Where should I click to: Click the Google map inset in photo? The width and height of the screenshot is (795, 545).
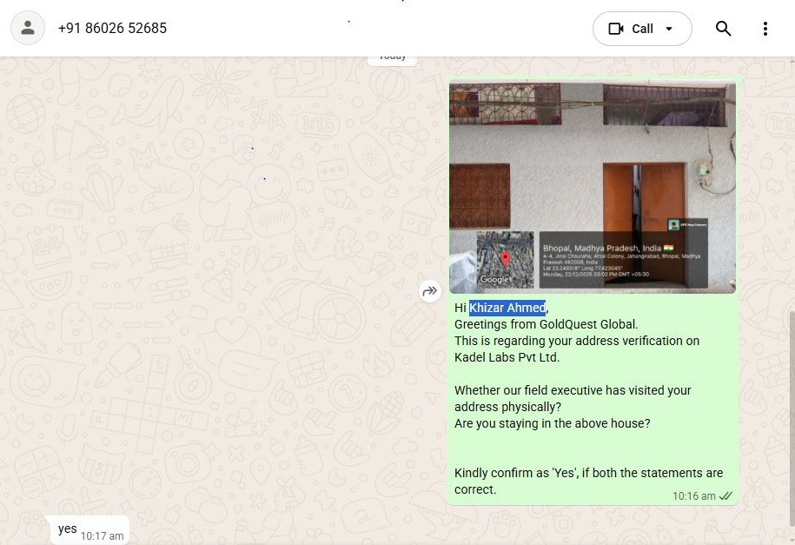pos(506,260)
